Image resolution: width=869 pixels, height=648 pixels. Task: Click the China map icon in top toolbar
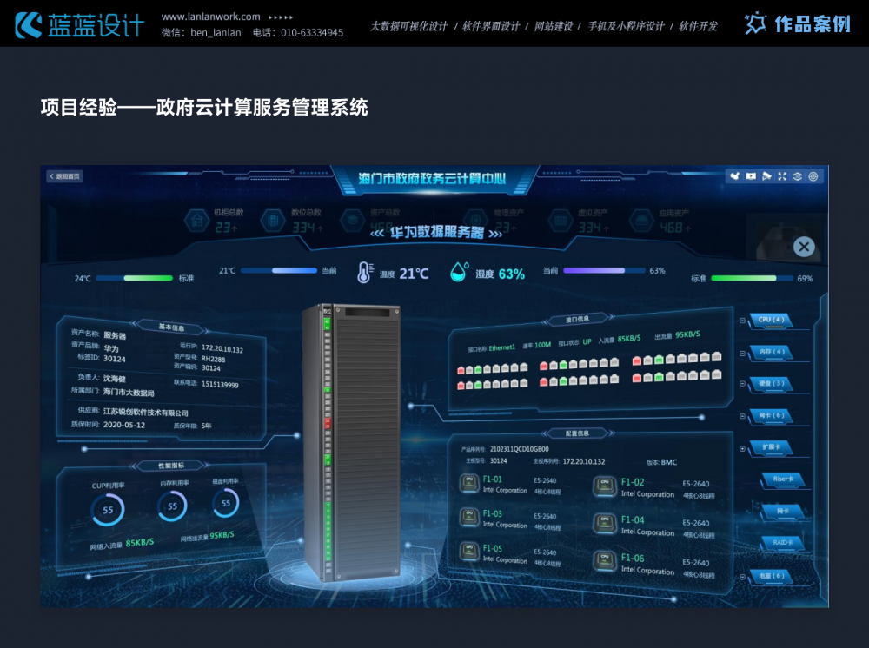pos(735,176)
